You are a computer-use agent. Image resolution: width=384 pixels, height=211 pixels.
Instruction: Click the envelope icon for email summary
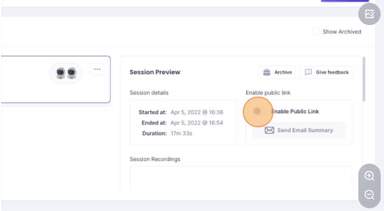click(270, 130)
